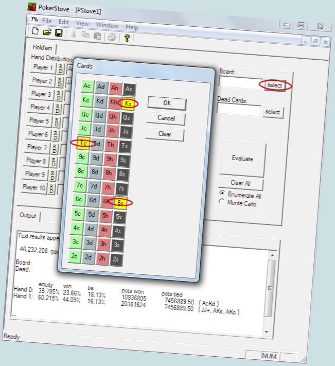Deselect the highlighted 6s card

point(120,203)
